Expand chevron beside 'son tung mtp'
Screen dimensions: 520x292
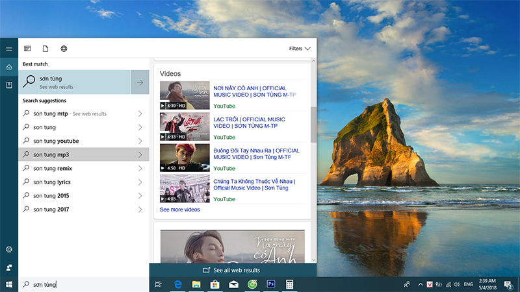point(140,114)
